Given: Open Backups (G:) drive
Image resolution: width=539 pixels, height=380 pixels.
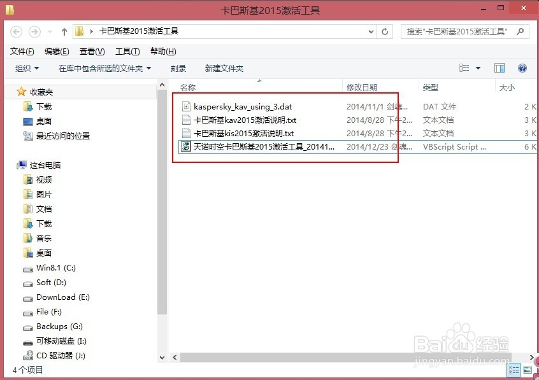Looking at the screenshot, I should tap(59, 327).
